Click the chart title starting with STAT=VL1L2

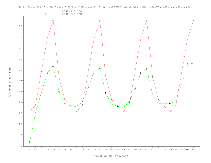tap(105, 7)
